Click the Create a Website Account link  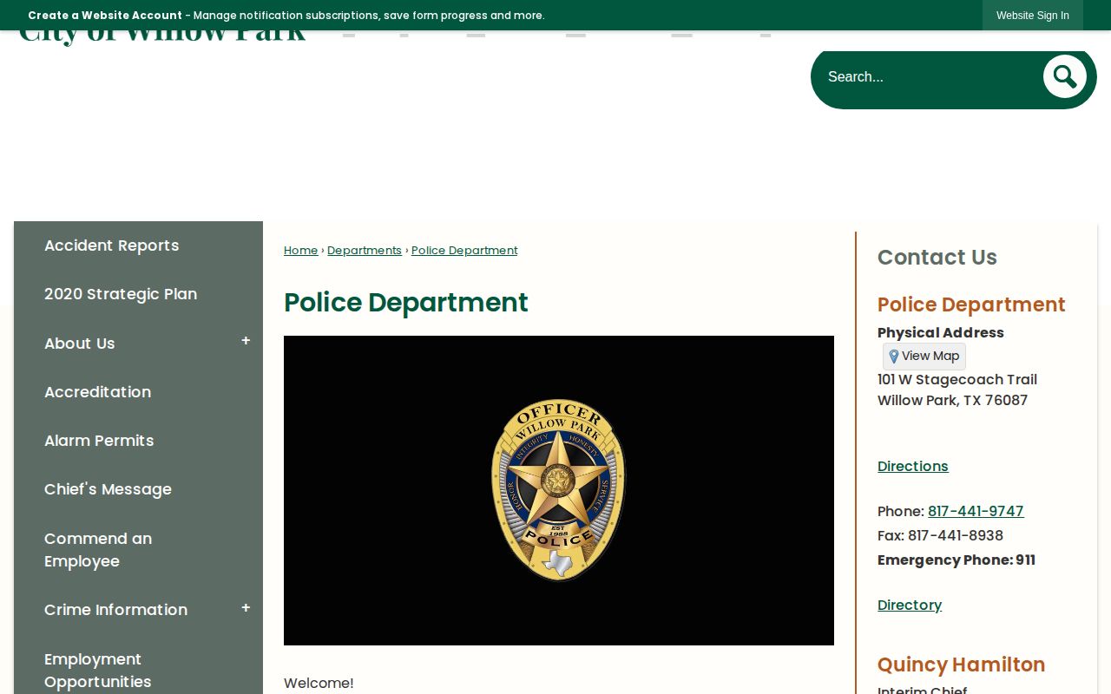[x=105, y=16]
